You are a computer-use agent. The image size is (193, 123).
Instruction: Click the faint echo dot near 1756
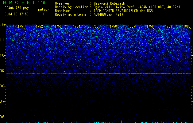click(x=122, y=93)
